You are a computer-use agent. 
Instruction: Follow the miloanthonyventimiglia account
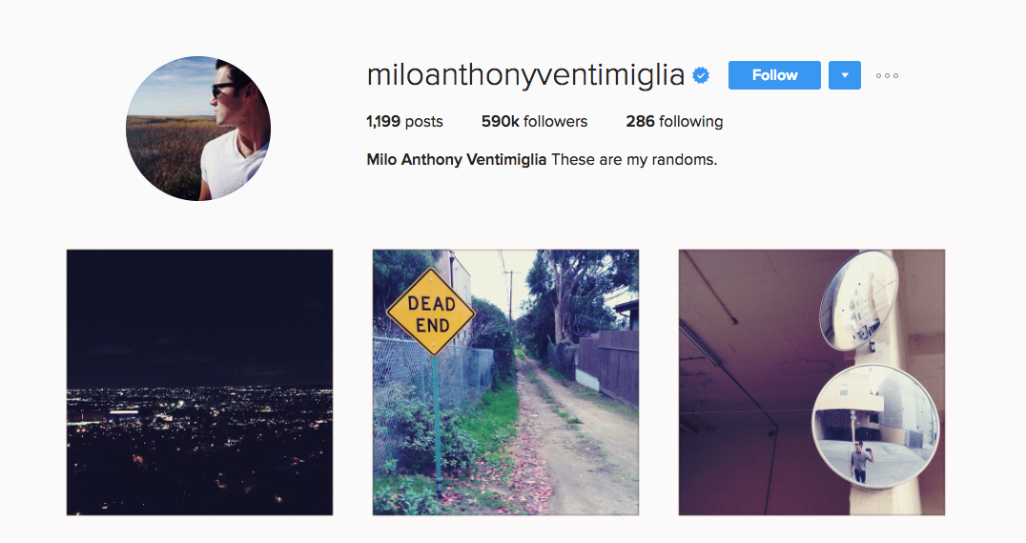coord(774,75)
